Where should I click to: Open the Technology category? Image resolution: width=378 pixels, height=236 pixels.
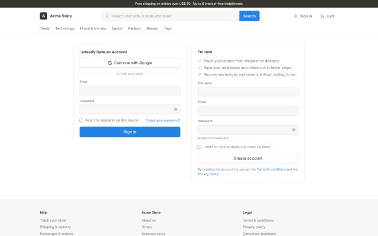tap(65, 28)
